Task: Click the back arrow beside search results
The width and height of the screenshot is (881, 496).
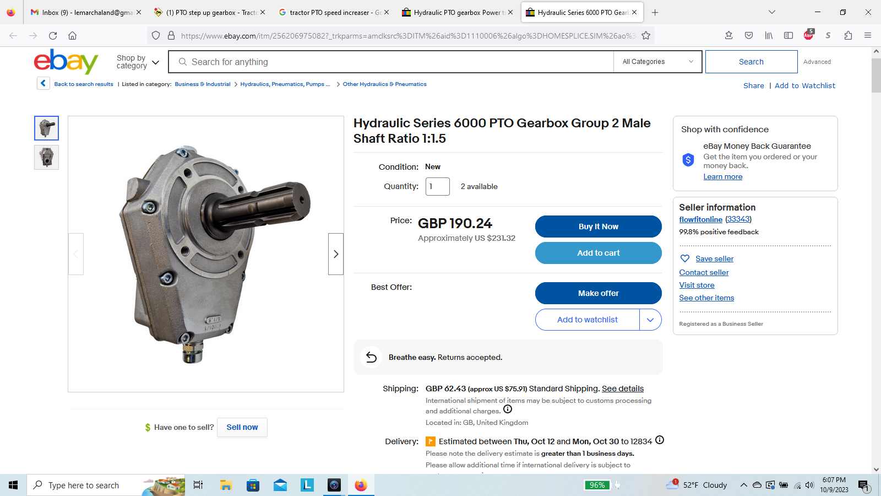Action: click(43, 84)
